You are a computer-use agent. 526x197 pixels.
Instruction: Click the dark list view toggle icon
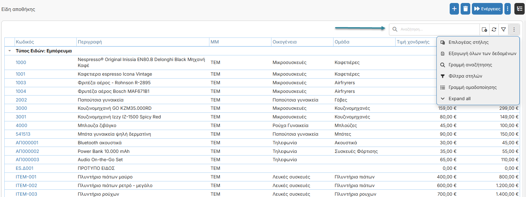[519, 9]
